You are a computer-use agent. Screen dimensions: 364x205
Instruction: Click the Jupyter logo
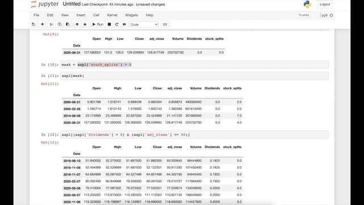tap(45, 4)
